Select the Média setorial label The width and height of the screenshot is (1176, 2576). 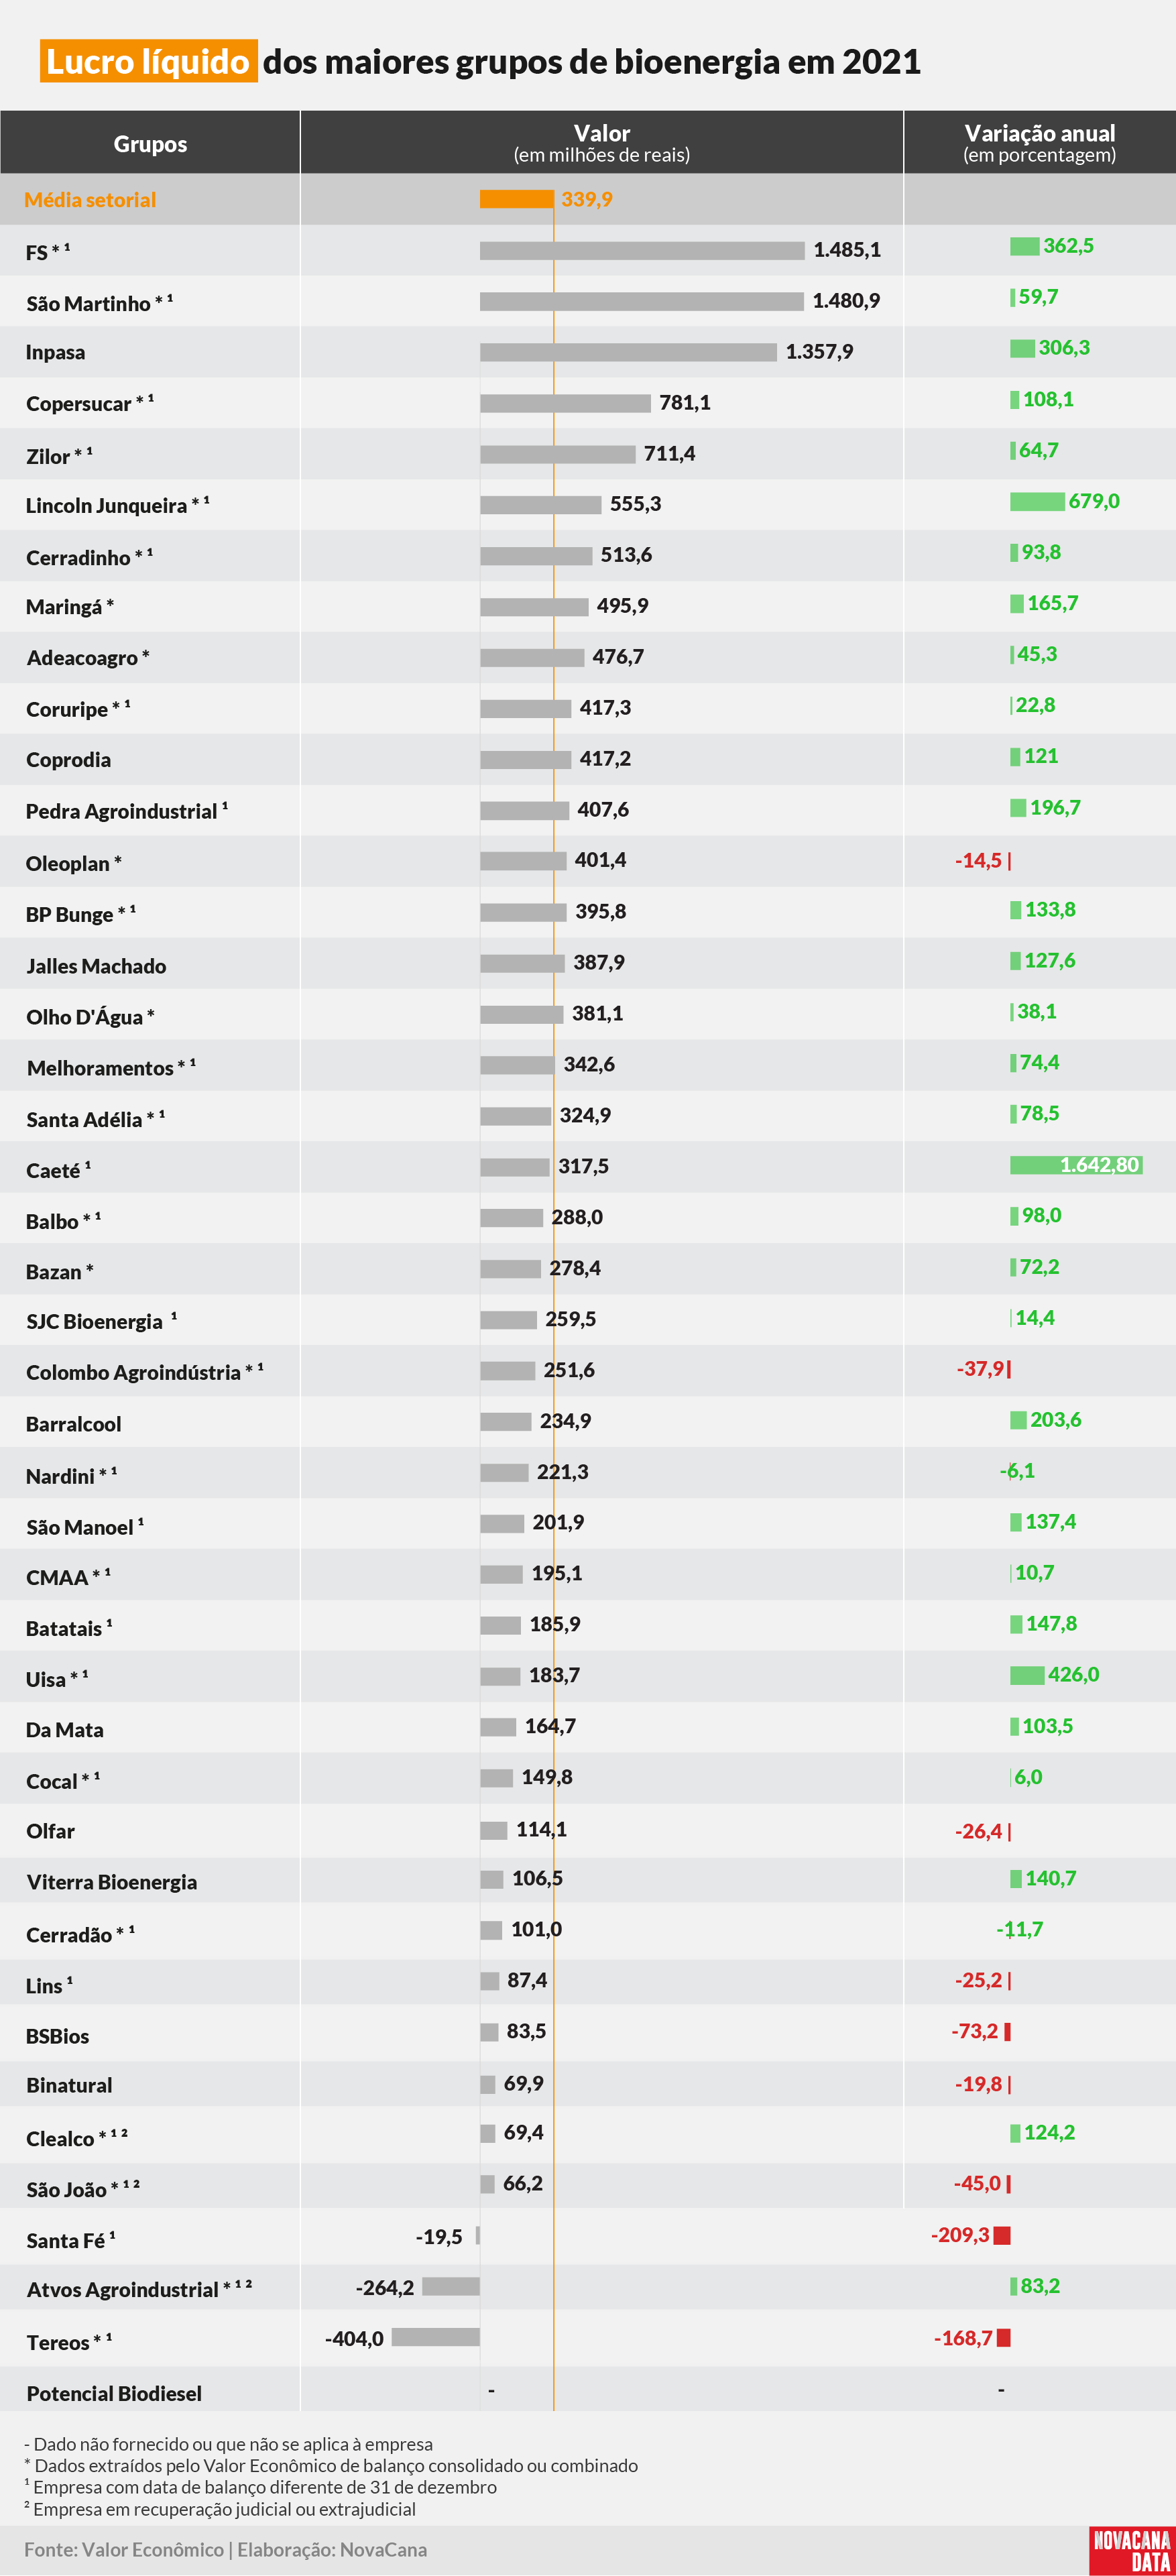[x=90, y=199]
